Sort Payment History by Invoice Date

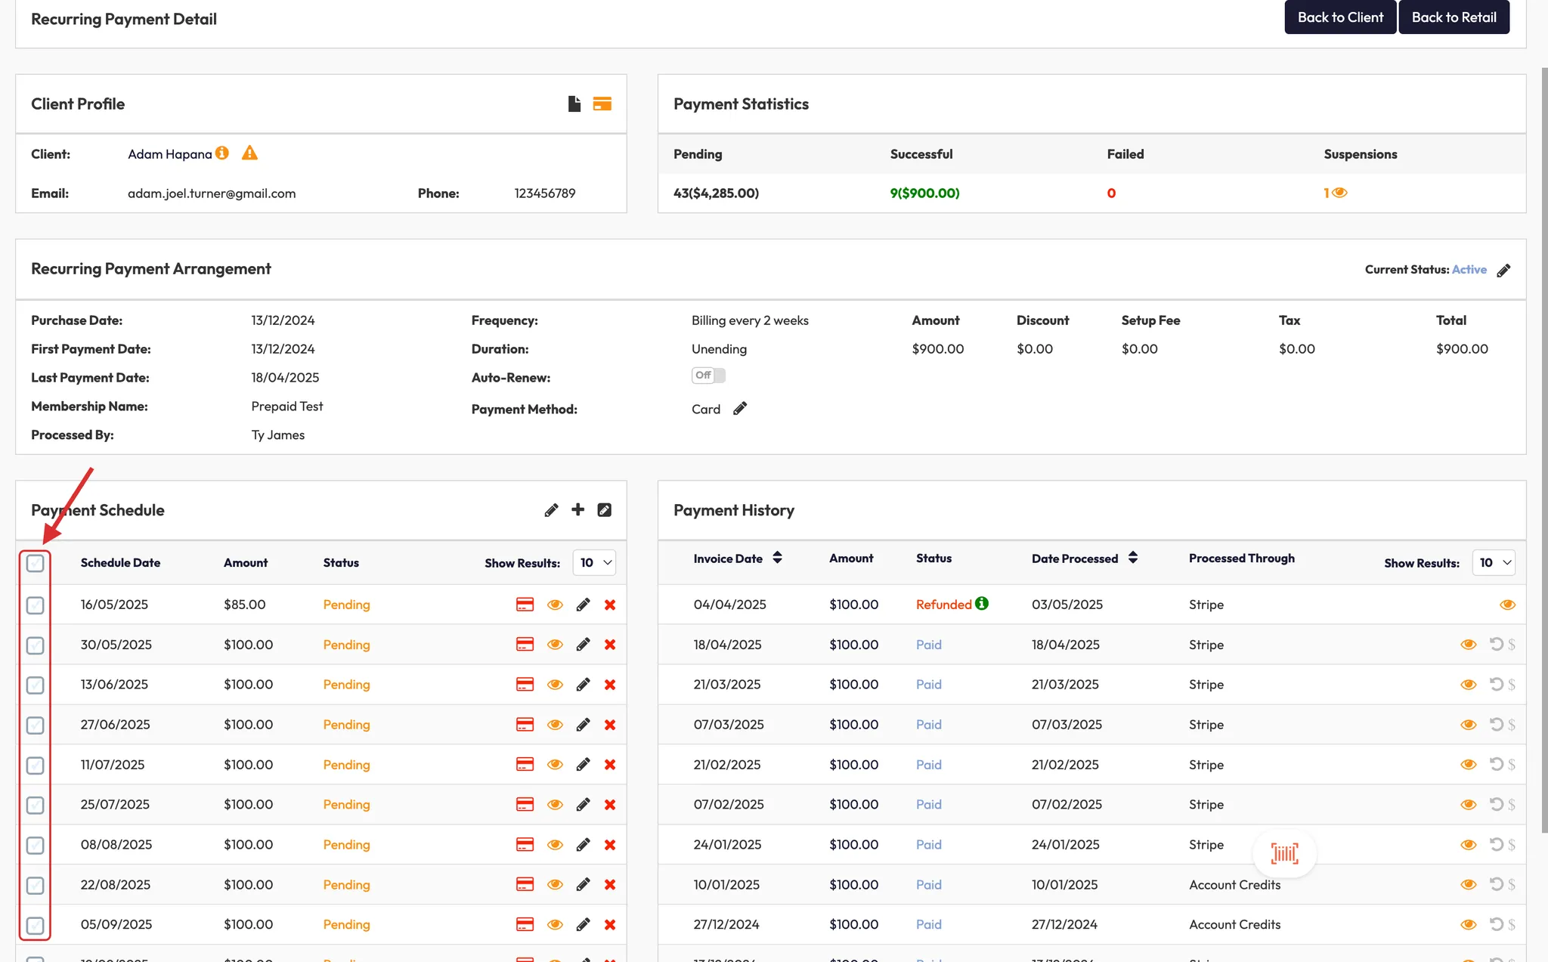pos(777,558)
